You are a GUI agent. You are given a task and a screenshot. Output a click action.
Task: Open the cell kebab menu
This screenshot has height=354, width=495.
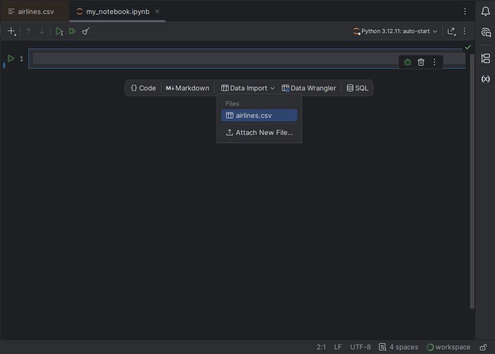click(434, 62)
